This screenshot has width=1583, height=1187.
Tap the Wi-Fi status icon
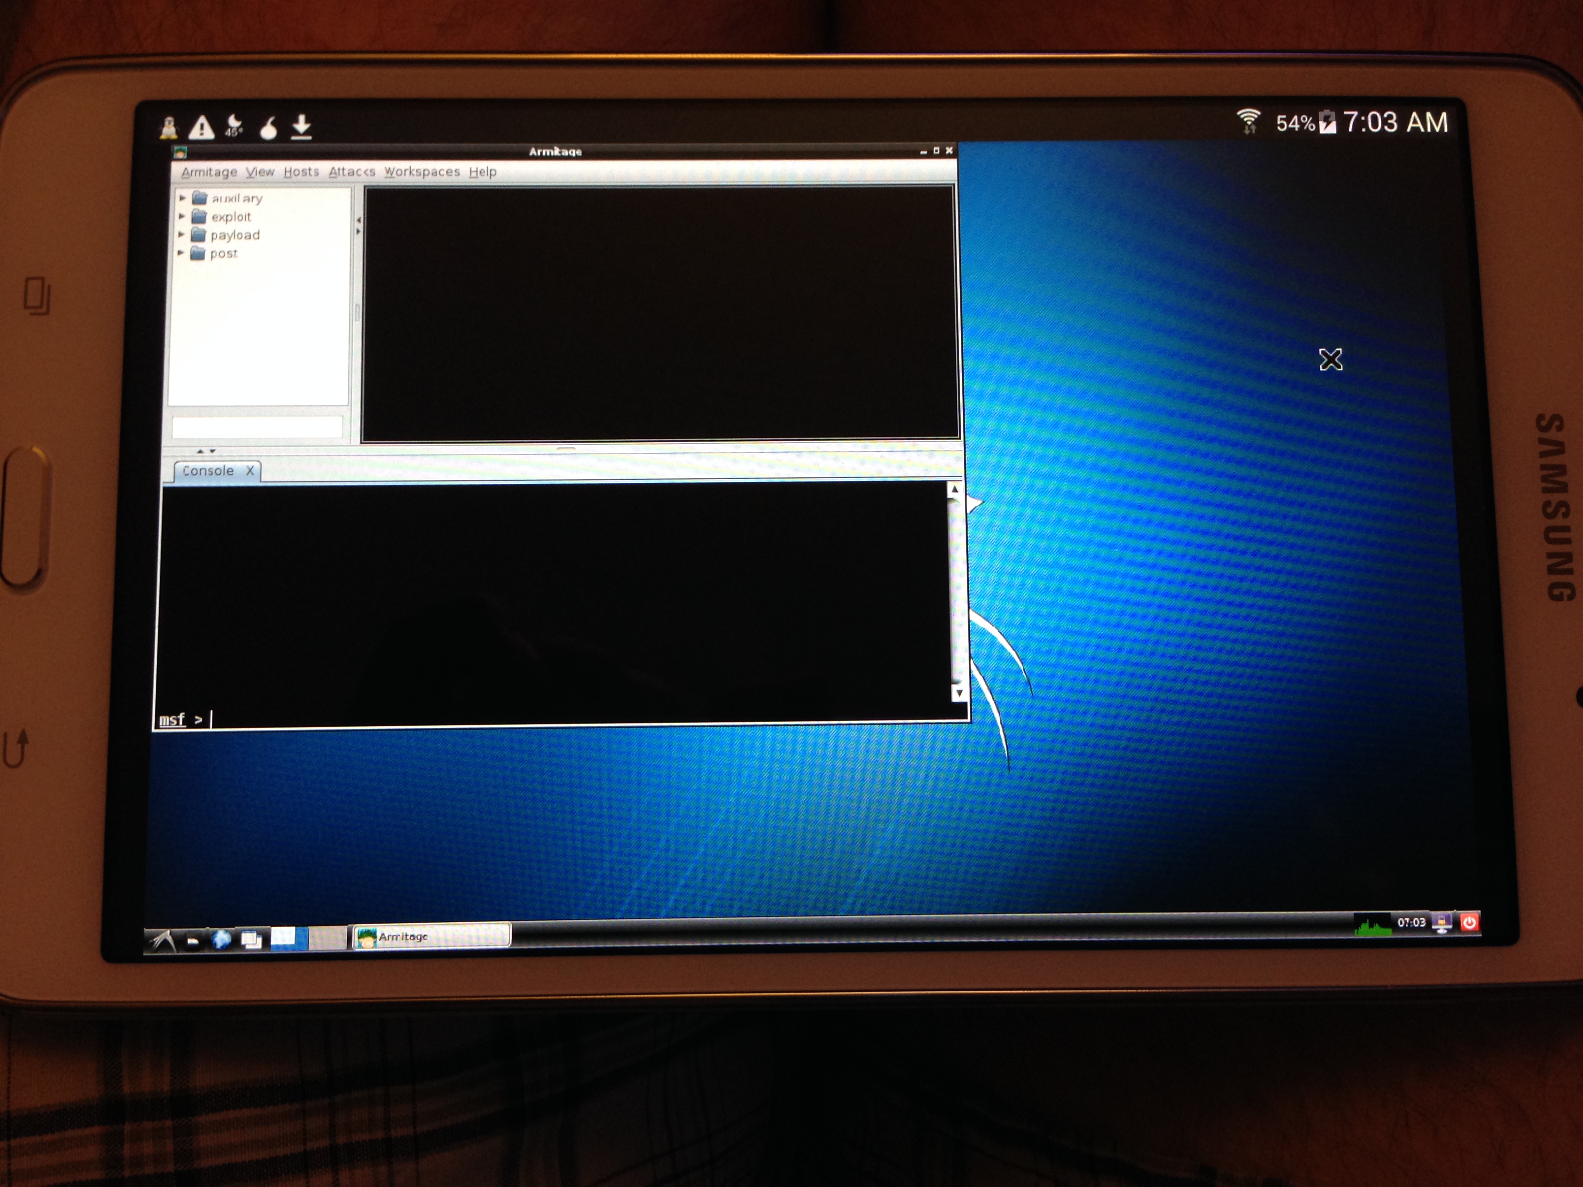(x=1248, y=122)
